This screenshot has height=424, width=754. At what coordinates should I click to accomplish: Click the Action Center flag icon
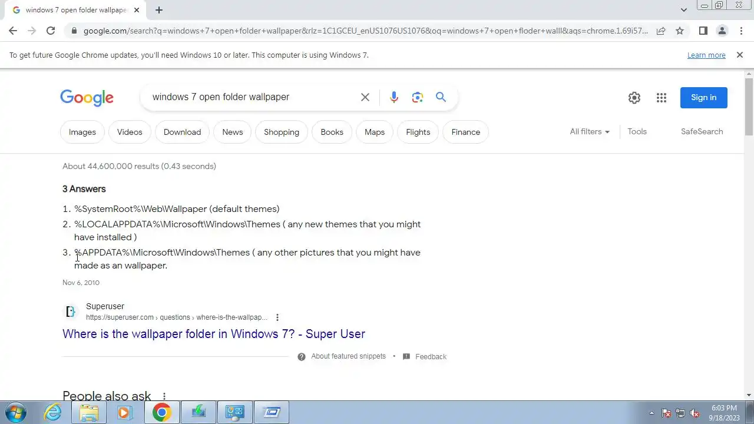pos(666,413)
